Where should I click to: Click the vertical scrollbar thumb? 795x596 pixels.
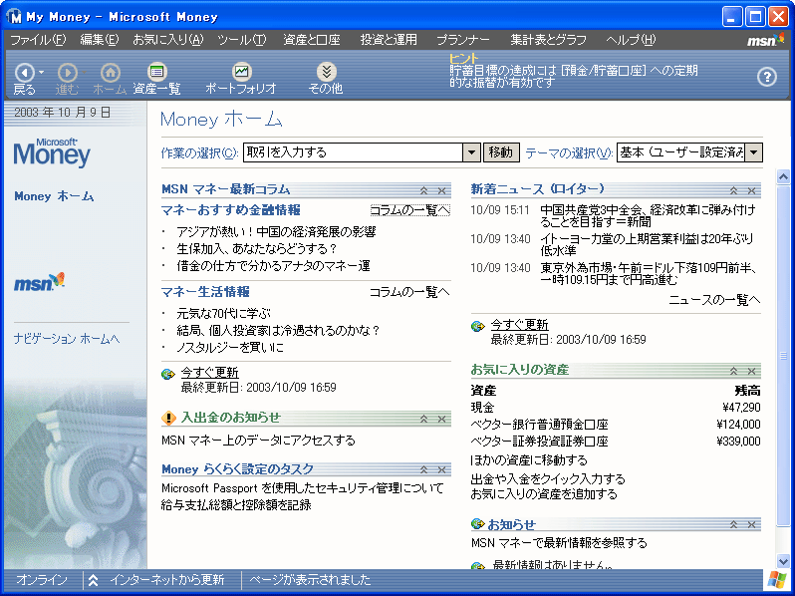tap(783, 355)
